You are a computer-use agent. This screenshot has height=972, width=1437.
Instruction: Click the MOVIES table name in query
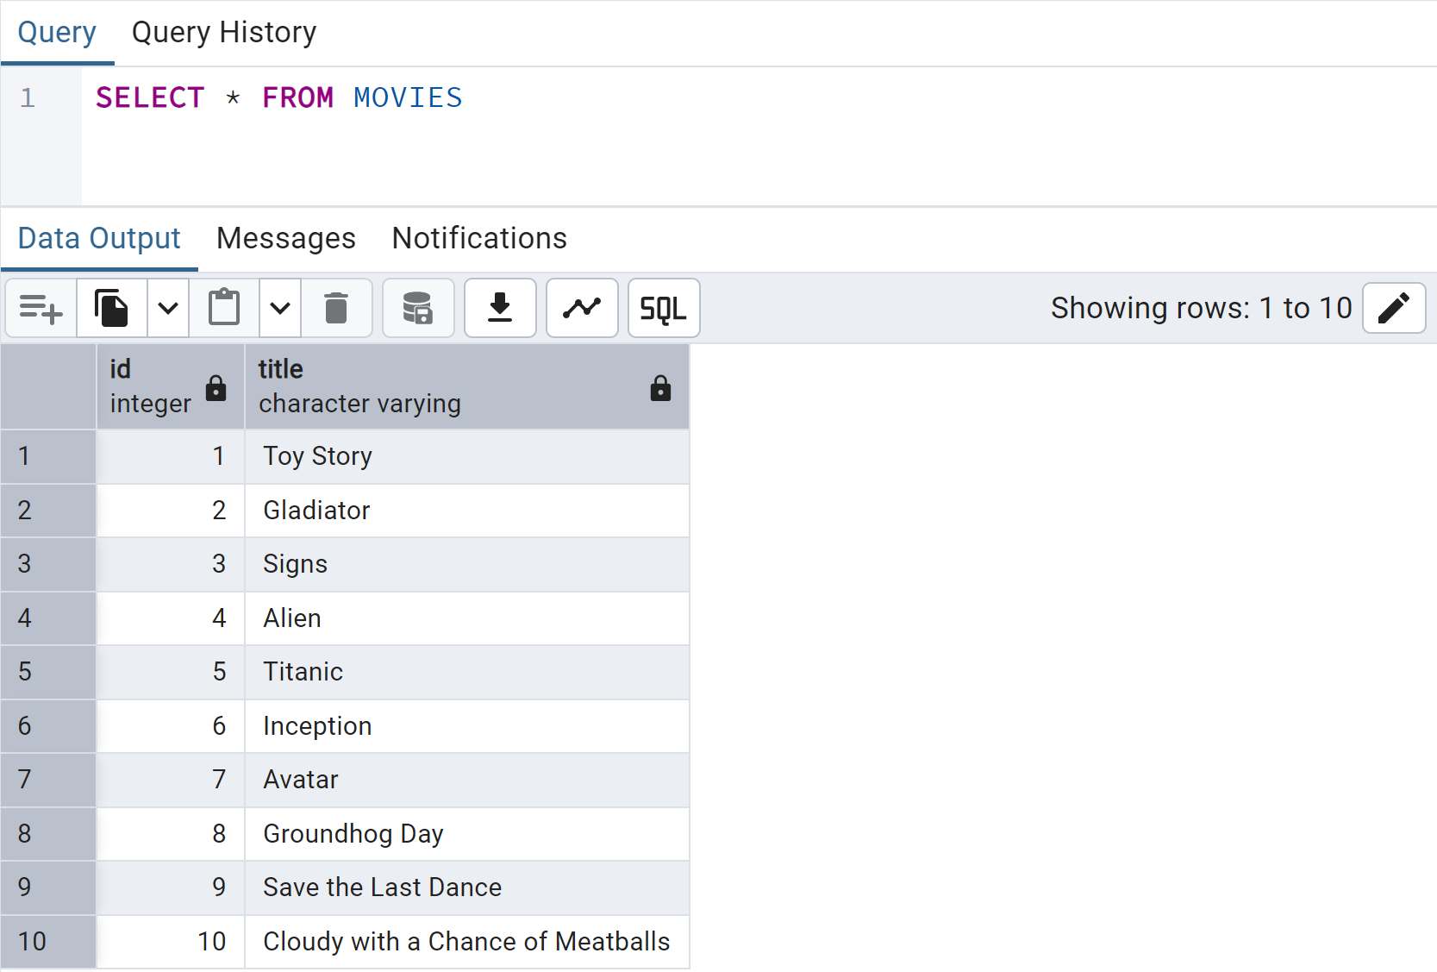(408, 98)
